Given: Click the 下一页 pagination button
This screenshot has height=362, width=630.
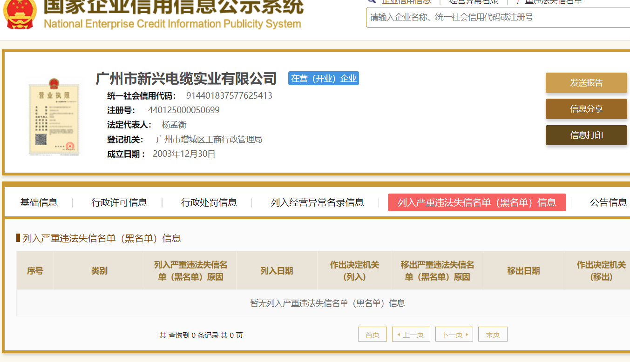Looking at the screenshot, I should [x=454, y=334].
